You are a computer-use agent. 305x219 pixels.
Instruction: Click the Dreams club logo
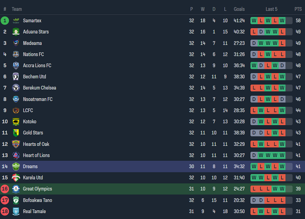(x=16, y=167)
